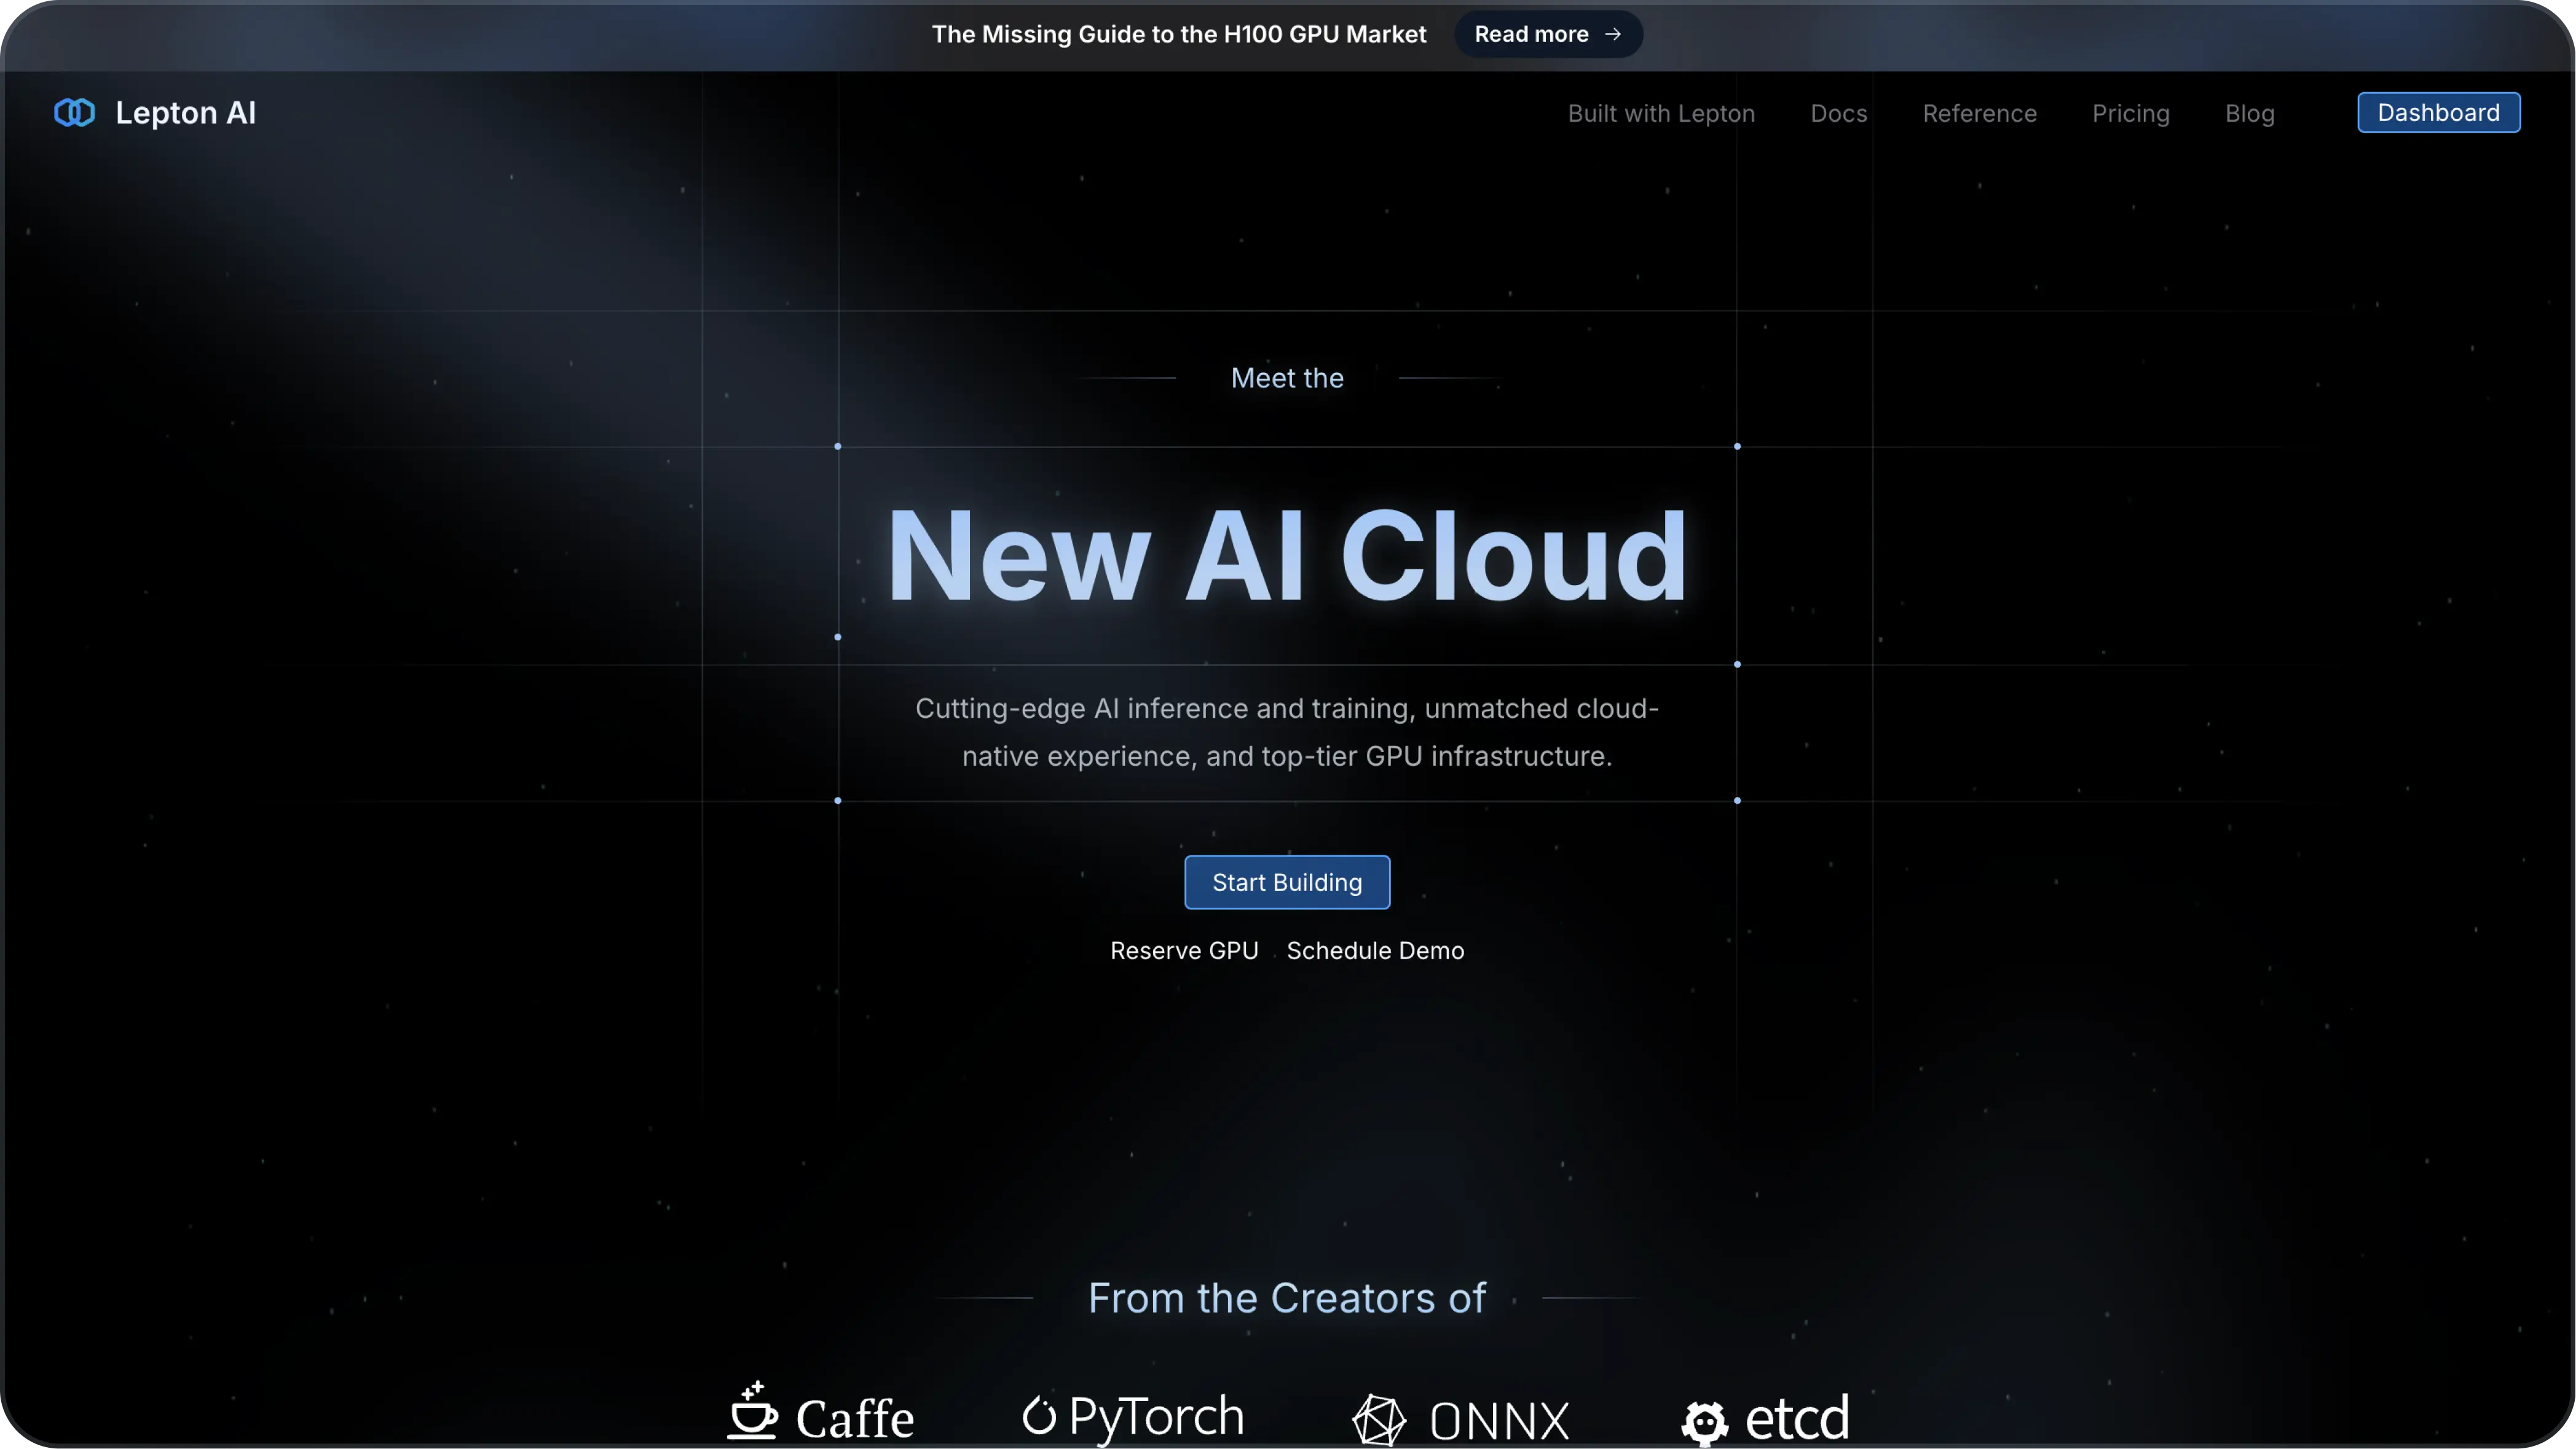The height and width of the screenshot is (1449, 2576).
Task: Open the Blog nav link
Action: (x=2249, y=113)
